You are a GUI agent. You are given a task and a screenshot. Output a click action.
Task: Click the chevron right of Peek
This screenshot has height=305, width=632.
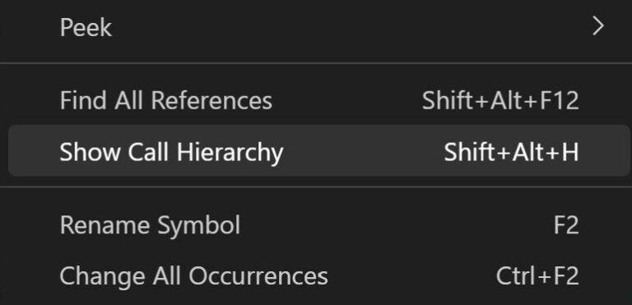(598, 27)
